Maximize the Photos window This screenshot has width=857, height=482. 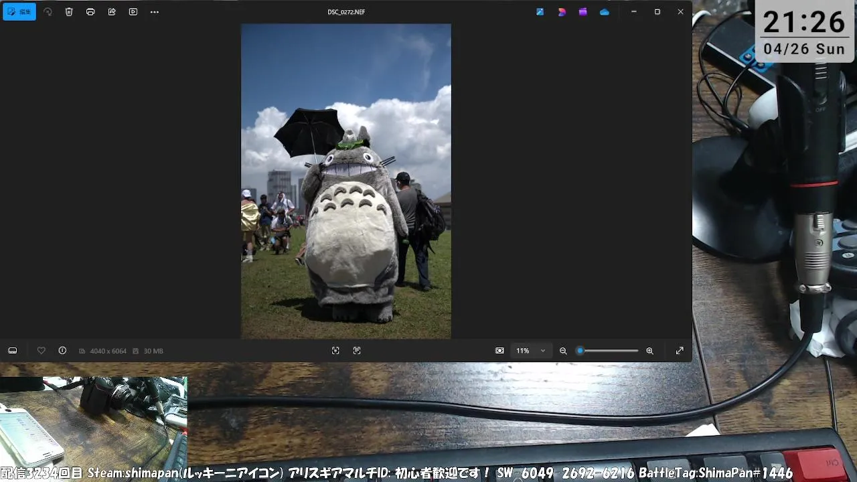click(657, 12)
